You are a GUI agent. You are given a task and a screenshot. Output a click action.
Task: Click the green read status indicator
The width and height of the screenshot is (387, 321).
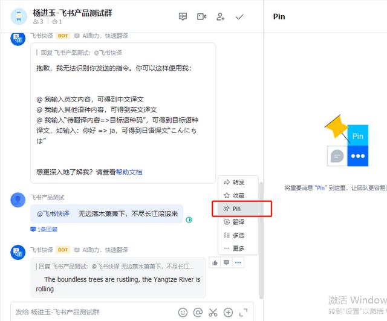[x=189, y=219]
